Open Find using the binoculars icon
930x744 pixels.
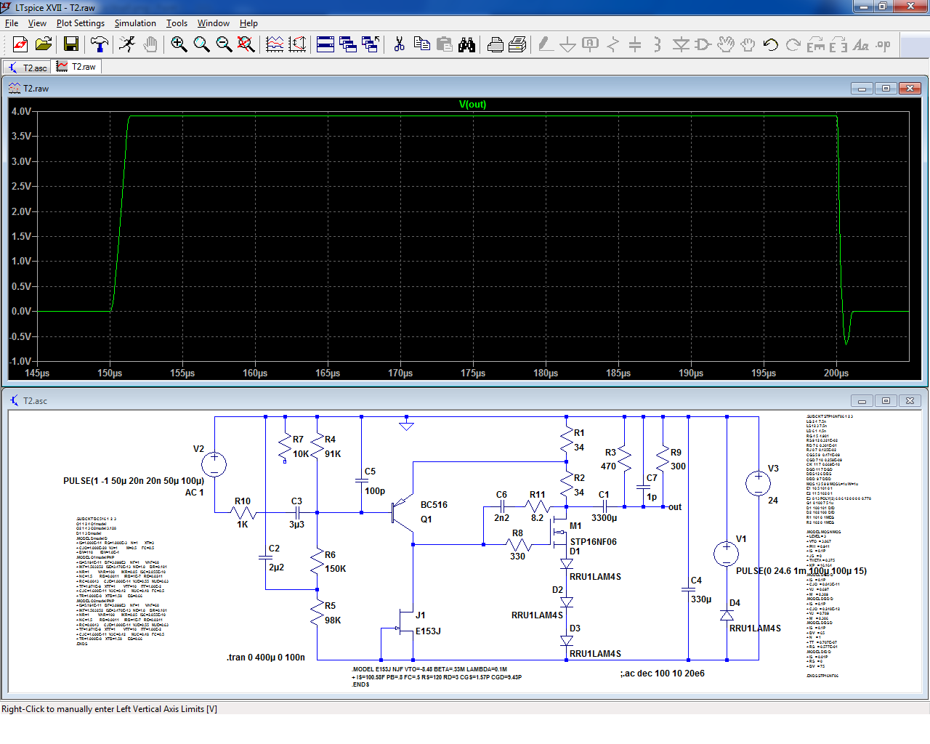click(467, 45)
